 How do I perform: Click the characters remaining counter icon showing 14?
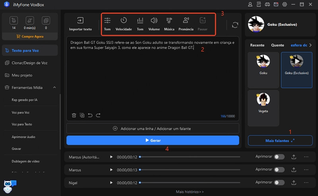tap(14, 21)
